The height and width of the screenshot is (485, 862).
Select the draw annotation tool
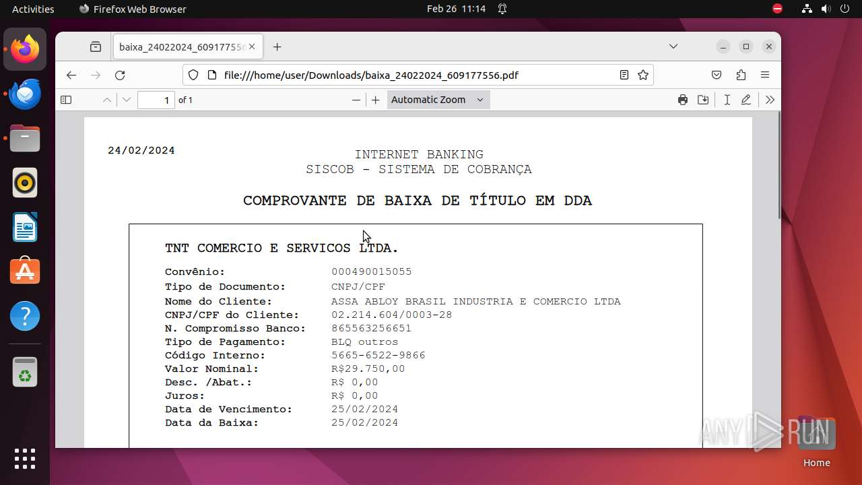(x=746, y=100)
